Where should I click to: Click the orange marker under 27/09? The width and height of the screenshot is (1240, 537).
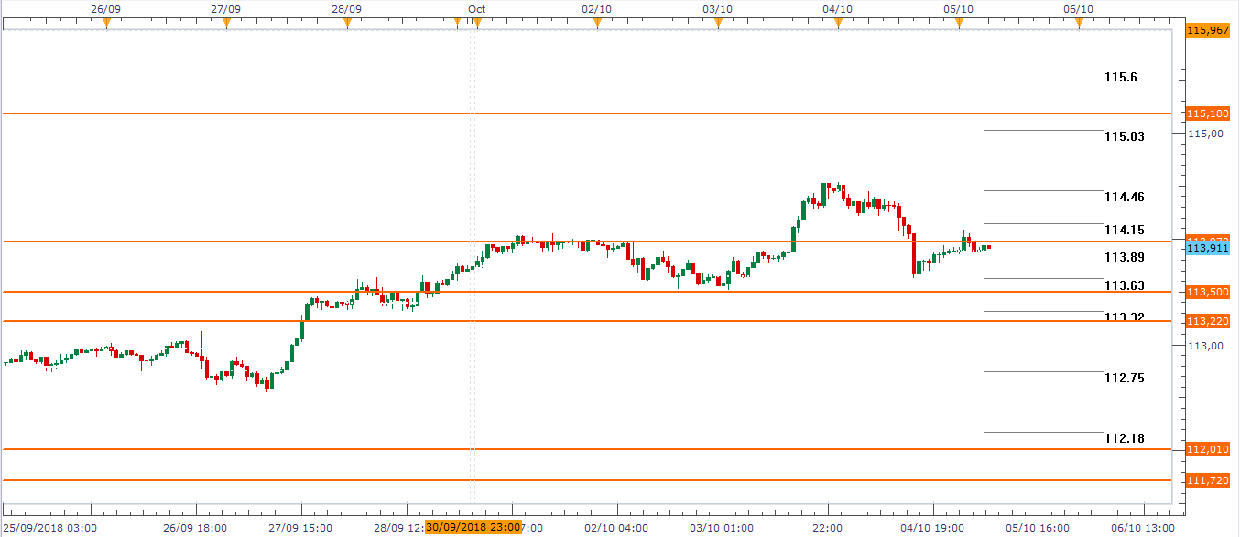(226, 24)
